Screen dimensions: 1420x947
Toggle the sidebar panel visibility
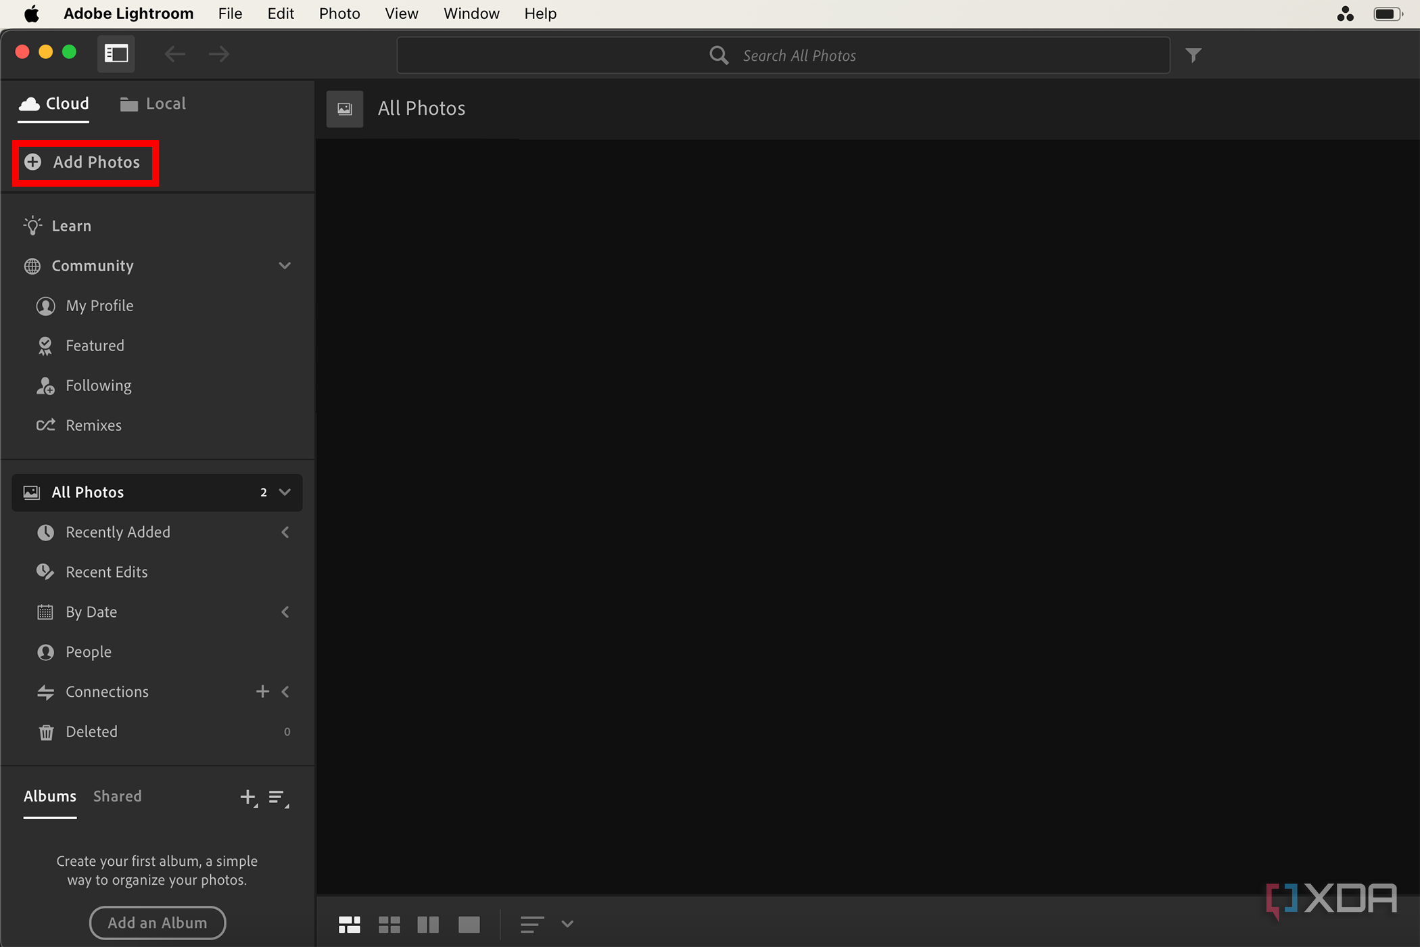click(x=116, y=54)
